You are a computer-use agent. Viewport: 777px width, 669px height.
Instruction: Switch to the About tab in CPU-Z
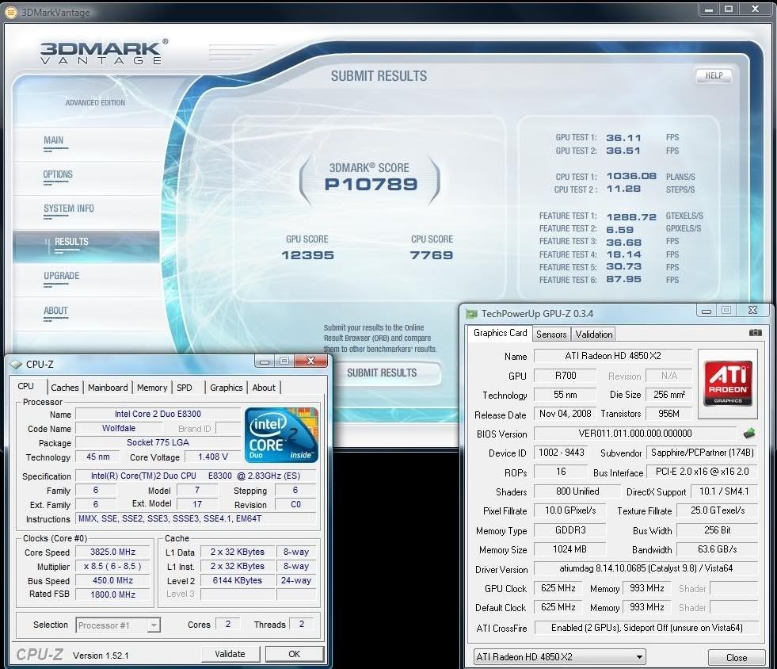(264, 388)
